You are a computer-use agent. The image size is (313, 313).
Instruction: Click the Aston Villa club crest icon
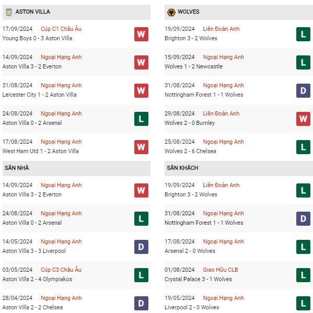(x=9, y=12)
